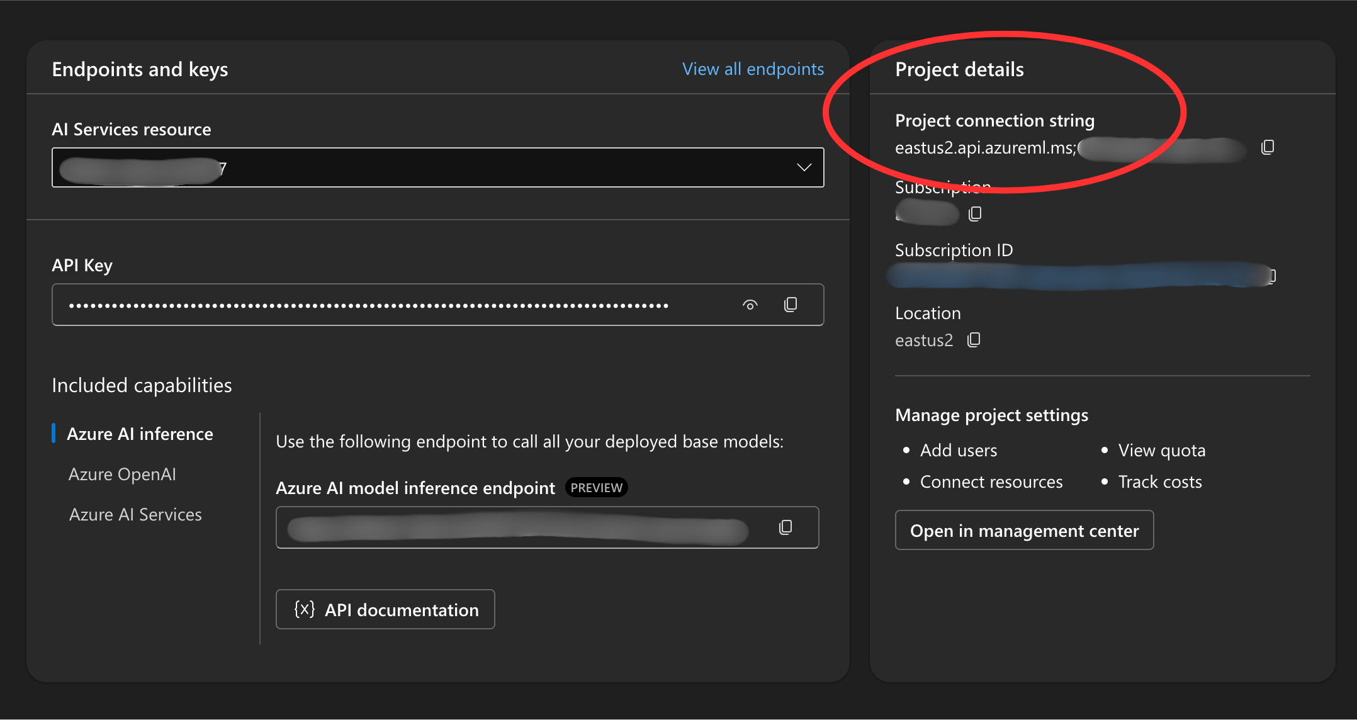Open View all endpoints link

tap(753, 69)
